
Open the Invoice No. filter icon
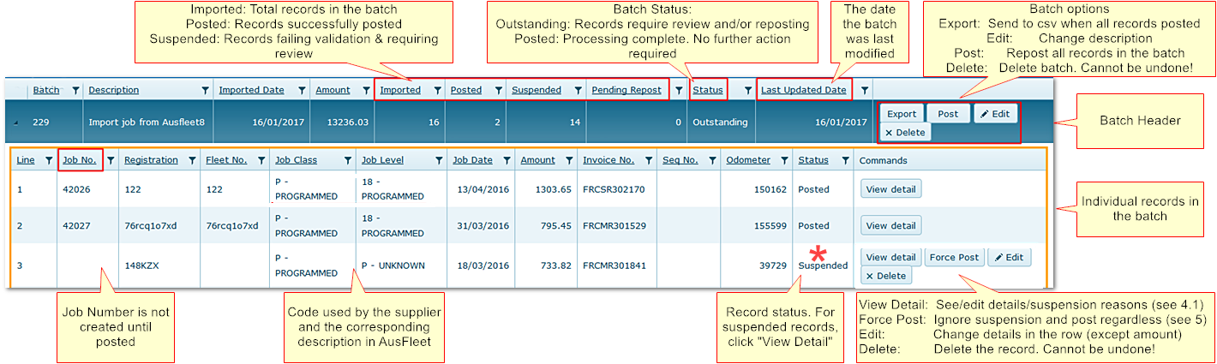click(x=648, y=160)
